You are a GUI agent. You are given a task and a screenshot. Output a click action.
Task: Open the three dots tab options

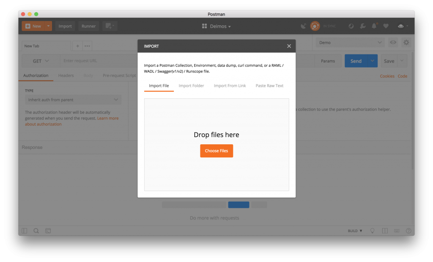[x=87, y=46]
